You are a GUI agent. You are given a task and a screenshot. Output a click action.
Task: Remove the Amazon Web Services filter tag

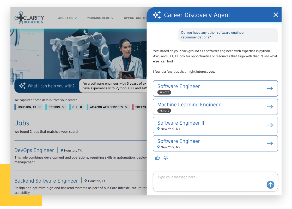(126, 107)
